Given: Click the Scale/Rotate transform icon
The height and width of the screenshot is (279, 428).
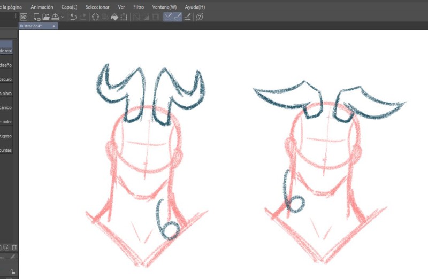Looking at the screenshot, I should click(124, 17).
